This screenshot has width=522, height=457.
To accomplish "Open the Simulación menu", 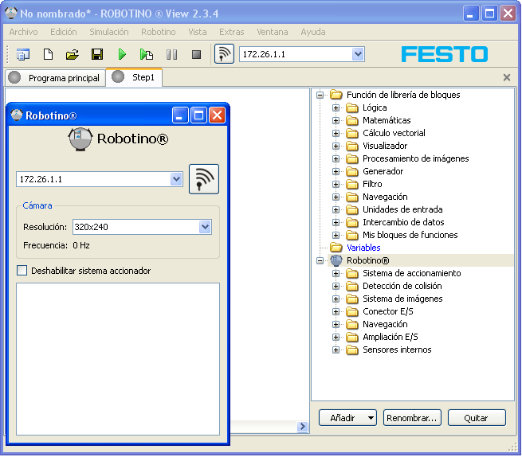I will pyautogui.click(x=109, y=32).
